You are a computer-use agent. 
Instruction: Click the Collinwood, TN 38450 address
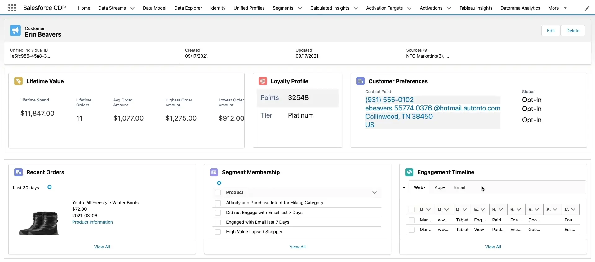(399, 117)
